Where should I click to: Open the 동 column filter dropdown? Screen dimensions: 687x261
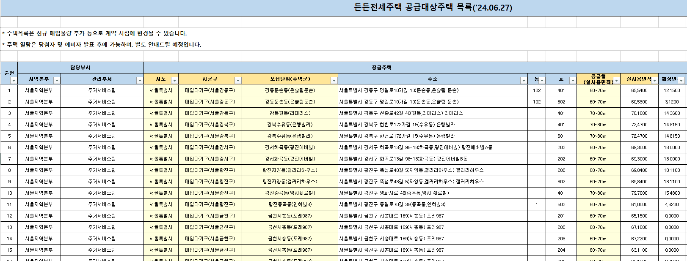coord(542,80)
